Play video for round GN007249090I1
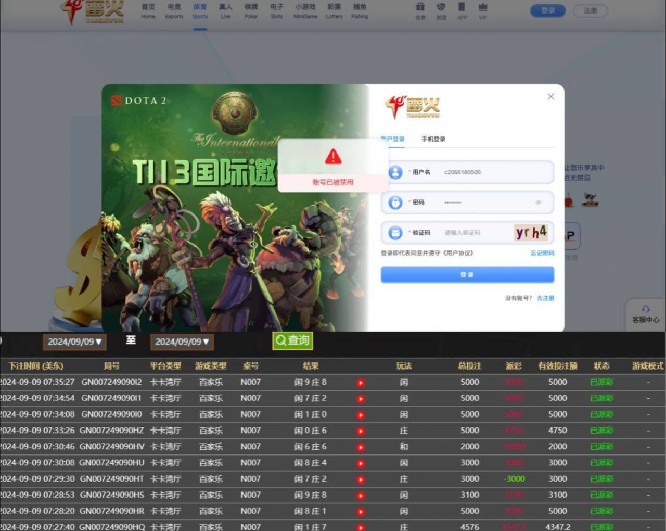This screenshot has width=666, height=531. [x=361, y=399]
